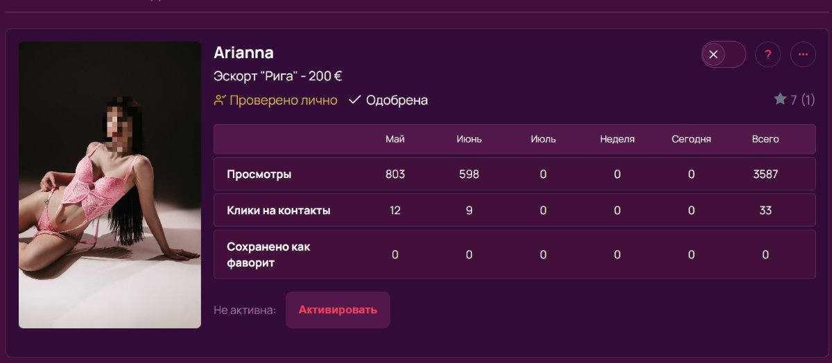The width and height of the screenshot is (832, 363).
Task: Click the 598 views value for June
Action: tap(469, 175)
